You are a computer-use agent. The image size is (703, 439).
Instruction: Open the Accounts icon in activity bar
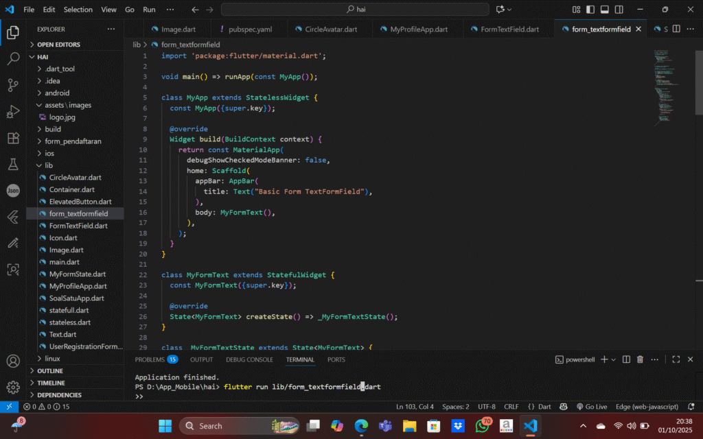13,361
